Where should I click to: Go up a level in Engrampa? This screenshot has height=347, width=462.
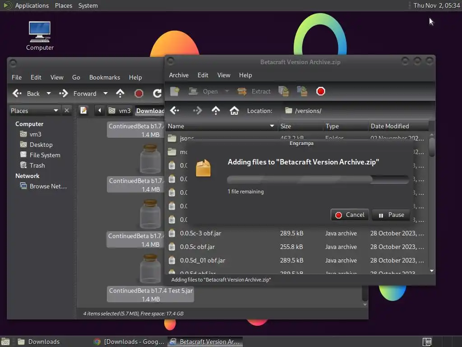tap(216, 111)
